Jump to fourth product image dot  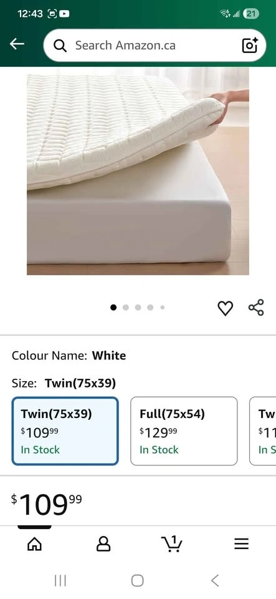150,308
